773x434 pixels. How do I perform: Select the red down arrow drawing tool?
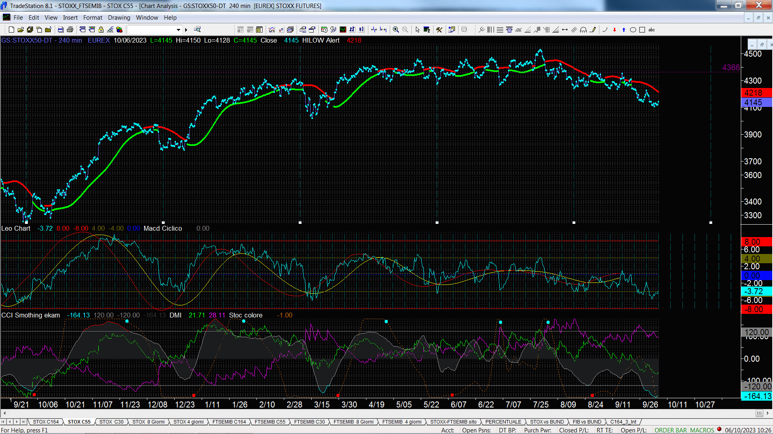point(614,30)
